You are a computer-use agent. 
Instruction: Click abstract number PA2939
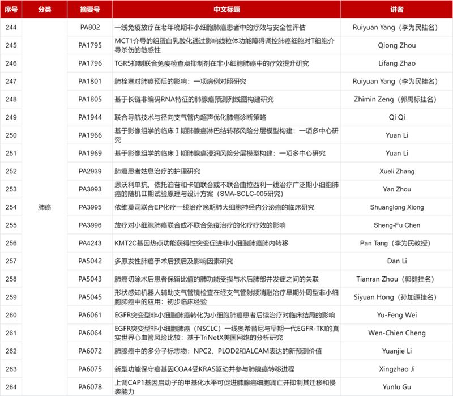click(x=89, y=171)
